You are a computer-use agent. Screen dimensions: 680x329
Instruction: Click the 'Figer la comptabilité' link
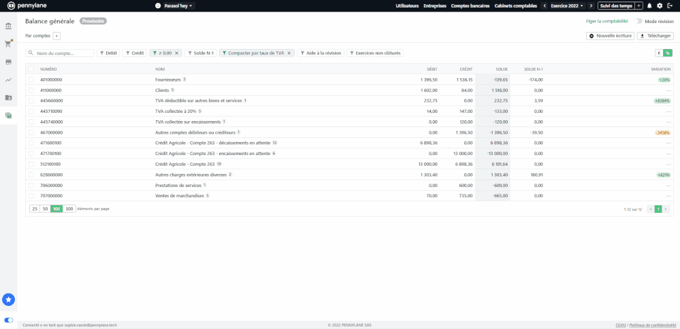[x=602, y=21]
